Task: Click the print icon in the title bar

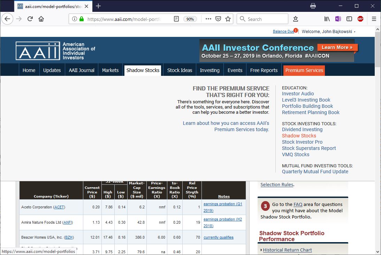Action: pyautogui.click(x=313, y=6)
